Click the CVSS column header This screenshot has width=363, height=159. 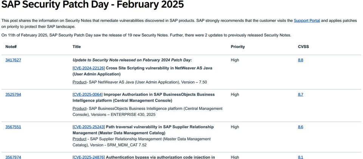303,47
